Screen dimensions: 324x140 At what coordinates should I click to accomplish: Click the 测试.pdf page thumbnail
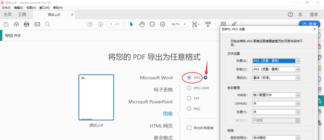point(96,97)
